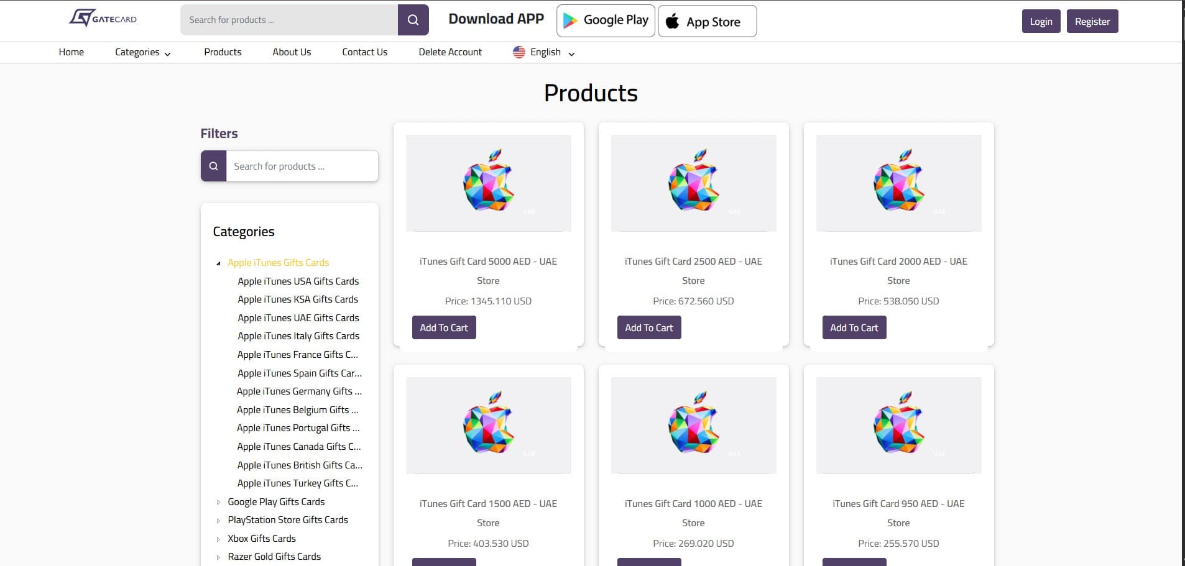1185x566 pixels.
Task: Select Apple iTunes Spain Gifts category
Action: [300, 373]
